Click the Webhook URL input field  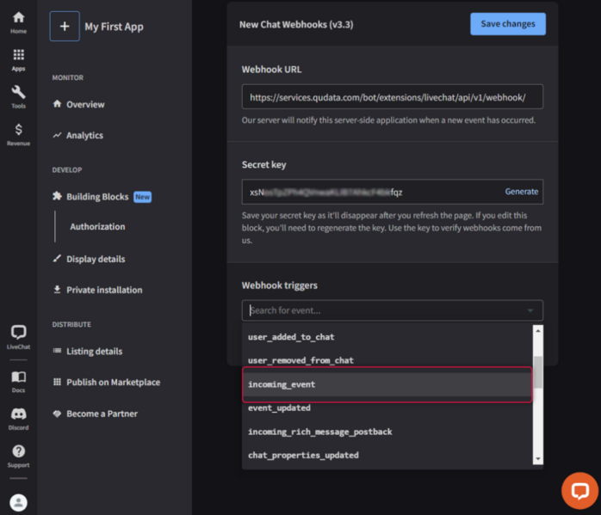tap(392, 97)
